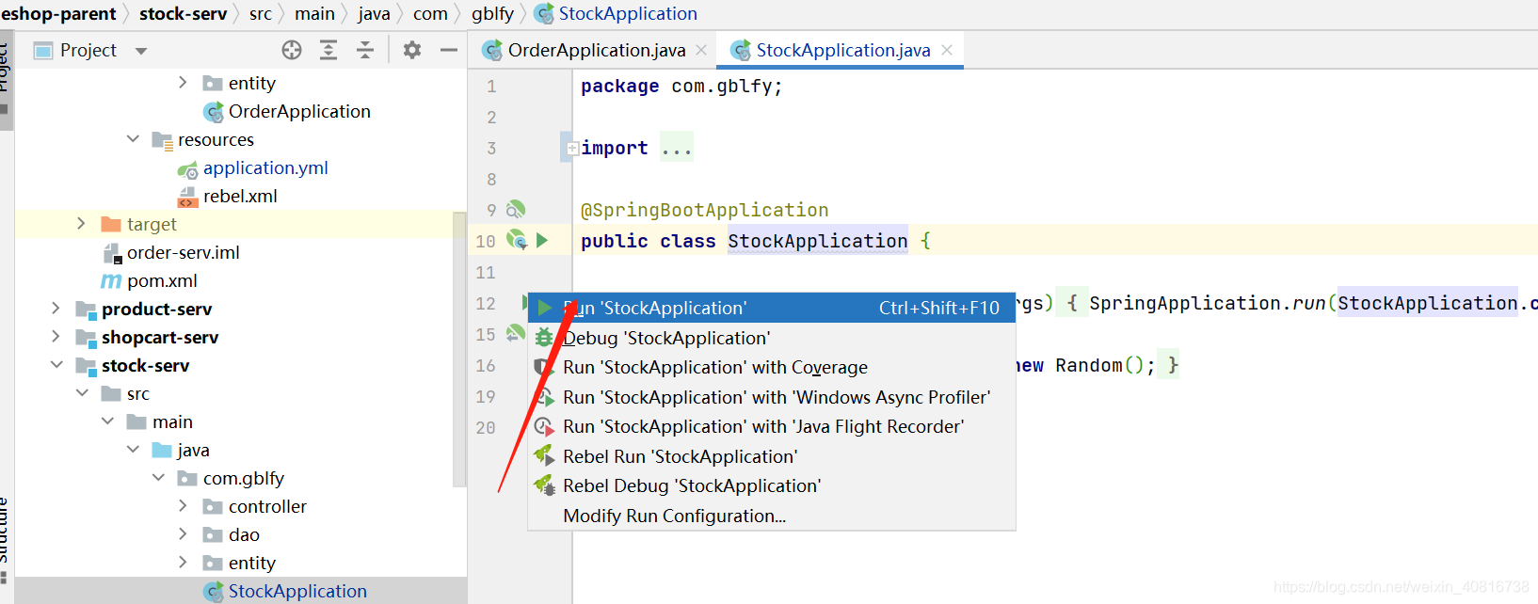Select Run 'StockApplication' with Coverage
Image resolution: width=1538 pixels, height=604 pixels.
click(771, 367)
